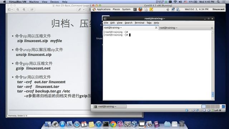Viewport: 229px width, 129px height.
Task: Open the System menu in CentOS panel
Action: click(126, 9)
